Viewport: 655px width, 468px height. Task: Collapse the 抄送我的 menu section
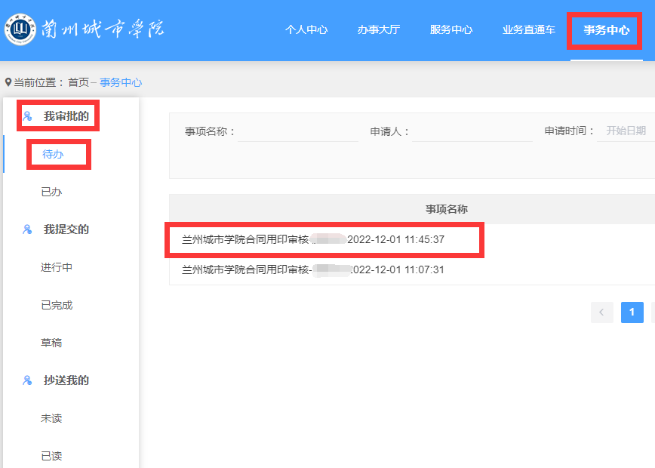click(66, 380)
